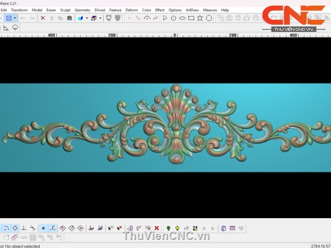Toggle the yellow light bulb icon
Viewport: 331px width, 248px height.
177,228
